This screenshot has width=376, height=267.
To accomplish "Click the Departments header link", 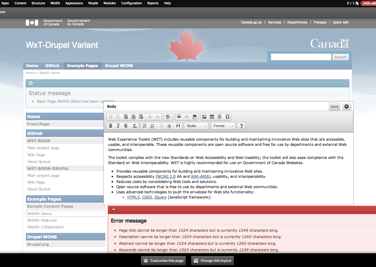I will (297, 22).
